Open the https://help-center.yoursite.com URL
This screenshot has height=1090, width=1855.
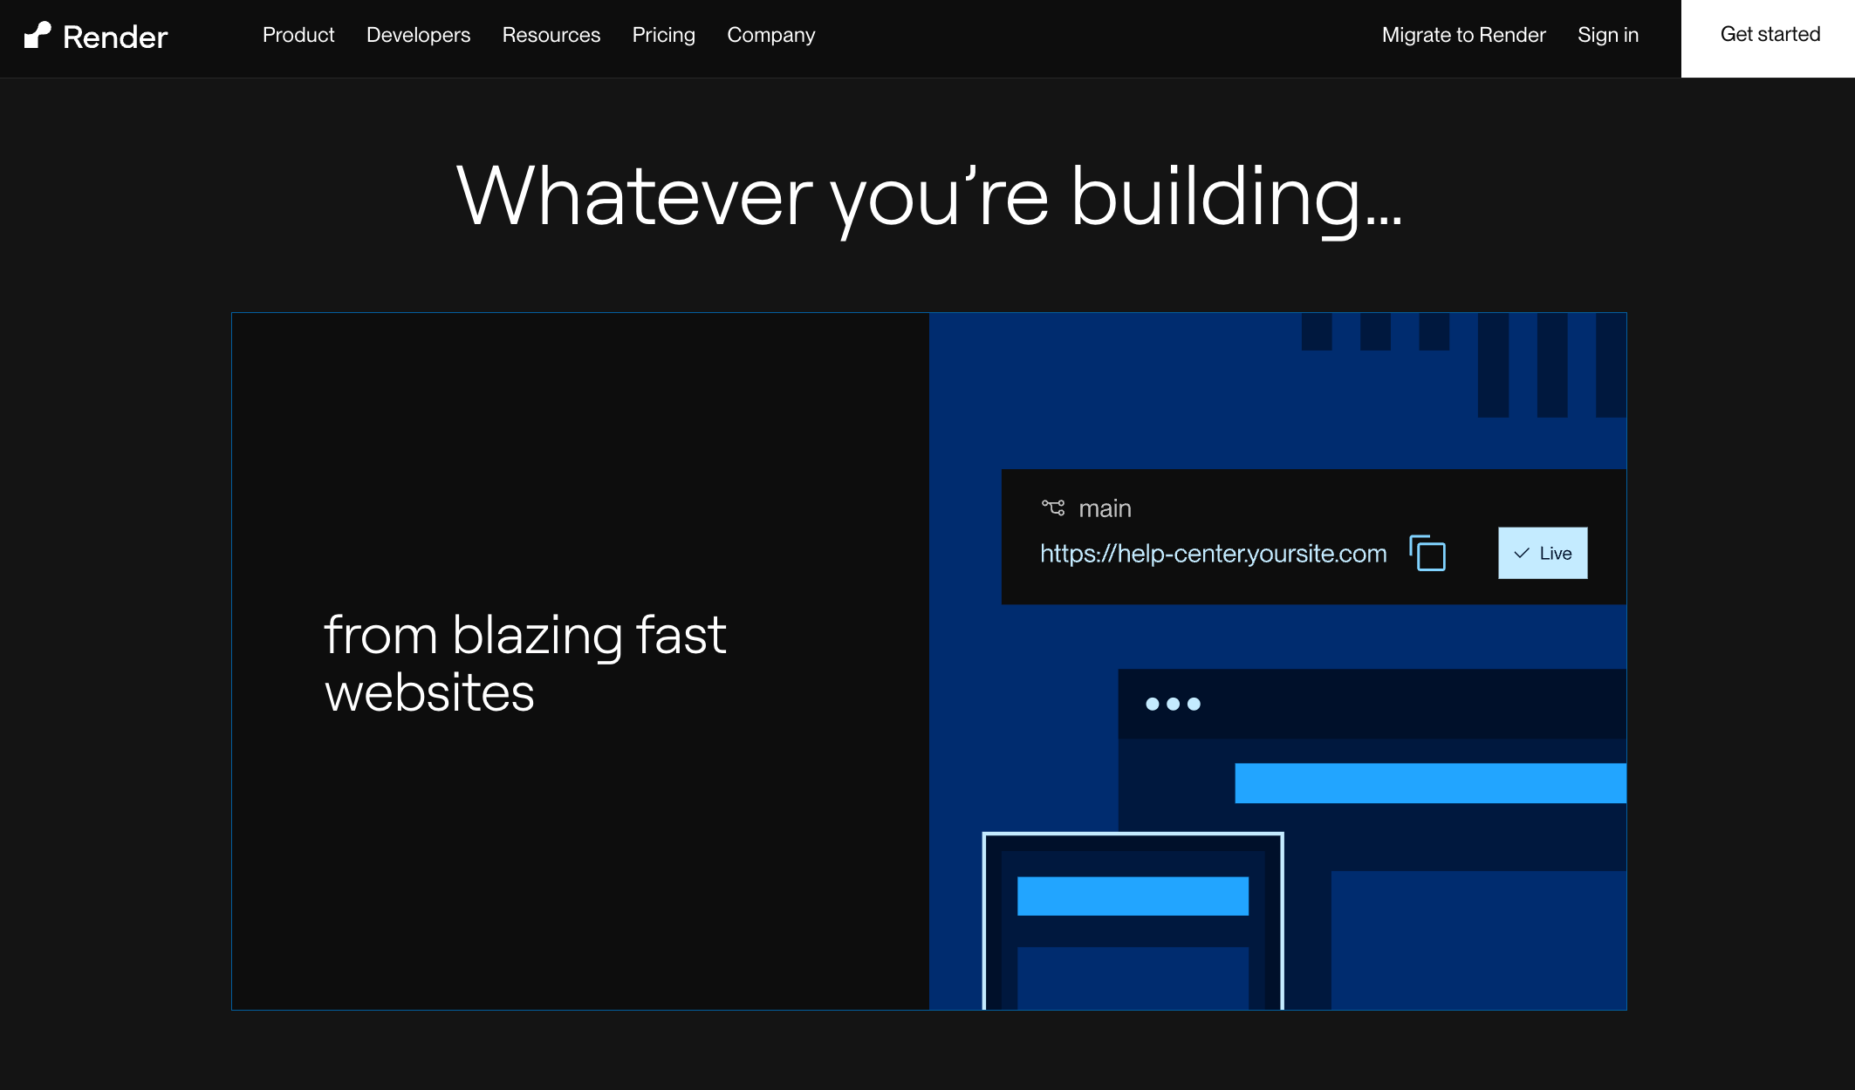point(1214,554)
